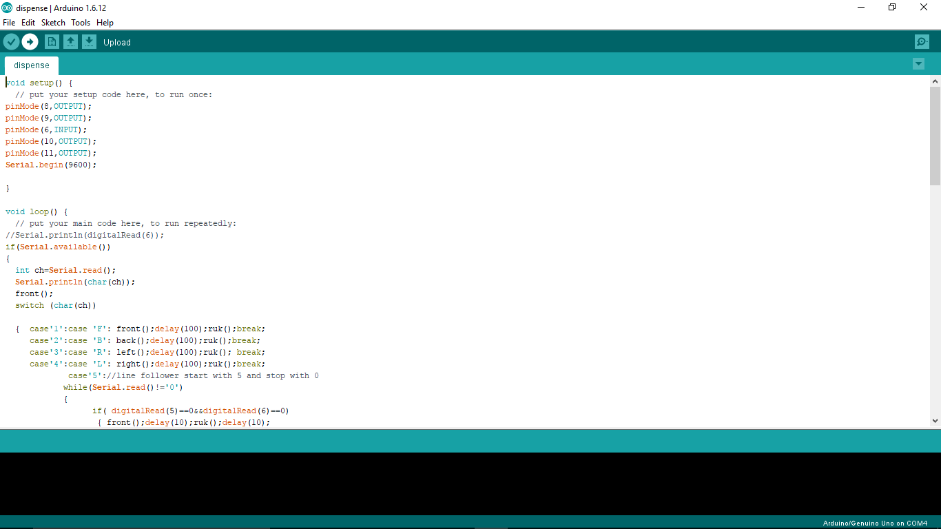Click 'switch (char(ch))' line
Screen dimensions: 941x529
(x=56, y=305)
